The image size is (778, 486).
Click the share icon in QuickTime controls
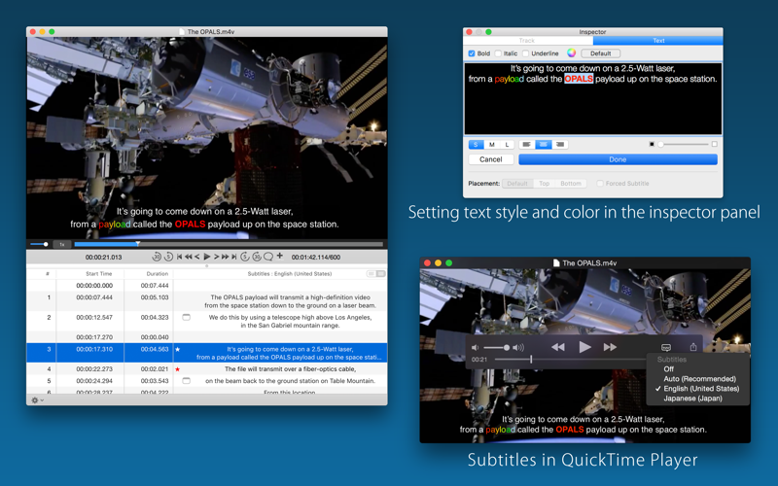693,347
